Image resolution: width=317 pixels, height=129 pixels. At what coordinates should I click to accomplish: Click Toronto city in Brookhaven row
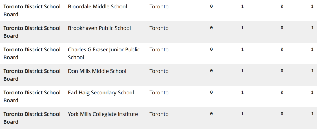click(x=159, y=28)
